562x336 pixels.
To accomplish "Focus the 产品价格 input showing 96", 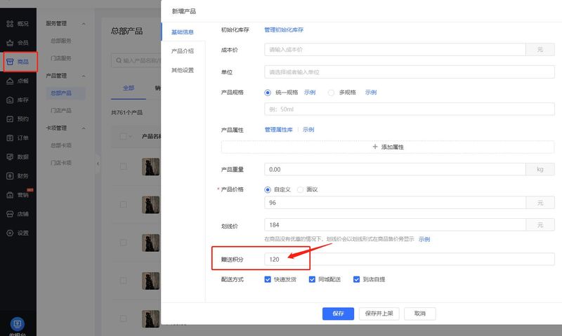I will (395, 203).
